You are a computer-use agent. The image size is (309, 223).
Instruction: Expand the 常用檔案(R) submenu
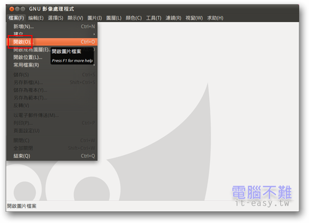coord(26,65)
